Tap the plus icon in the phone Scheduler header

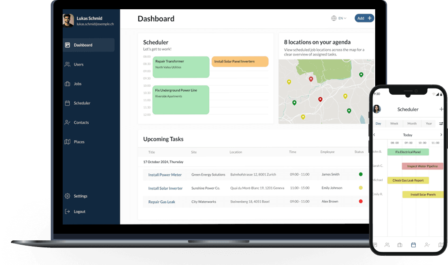tap(441, 109)
